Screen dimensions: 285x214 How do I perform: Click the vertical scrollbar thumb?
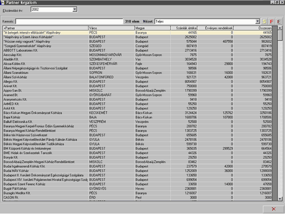(x=280, y=35)
